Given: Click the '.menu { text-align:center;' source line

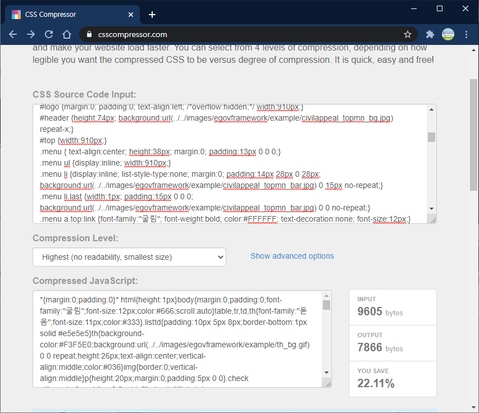Looking at the screenshot, I should (x=160, y=152).
